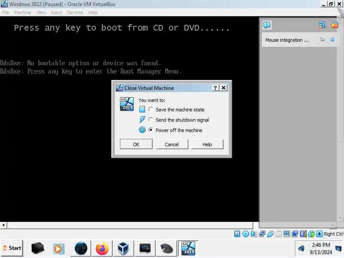The height and width of the screenshot is (258, 344).
Task: Select Send the shutdown signal option
Action: (150, 120)
